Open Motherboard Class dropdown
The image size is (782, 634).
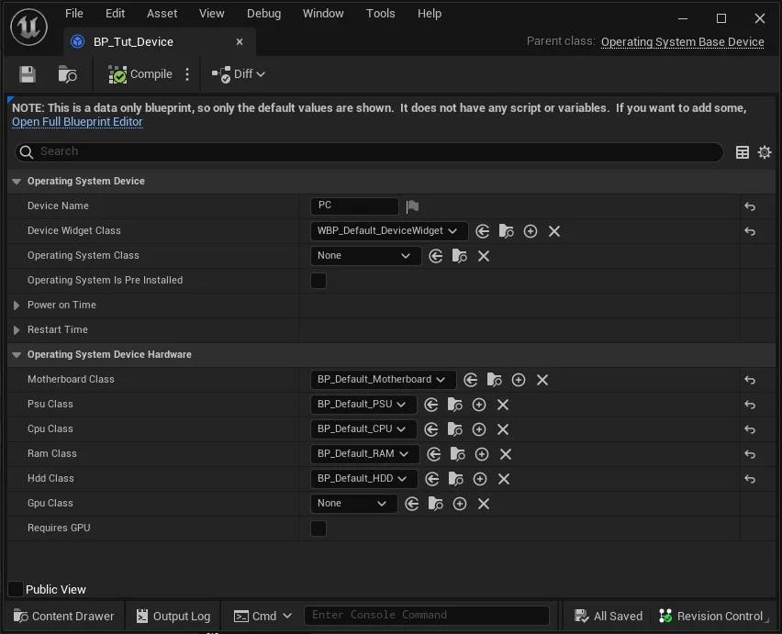click(383, 379)
